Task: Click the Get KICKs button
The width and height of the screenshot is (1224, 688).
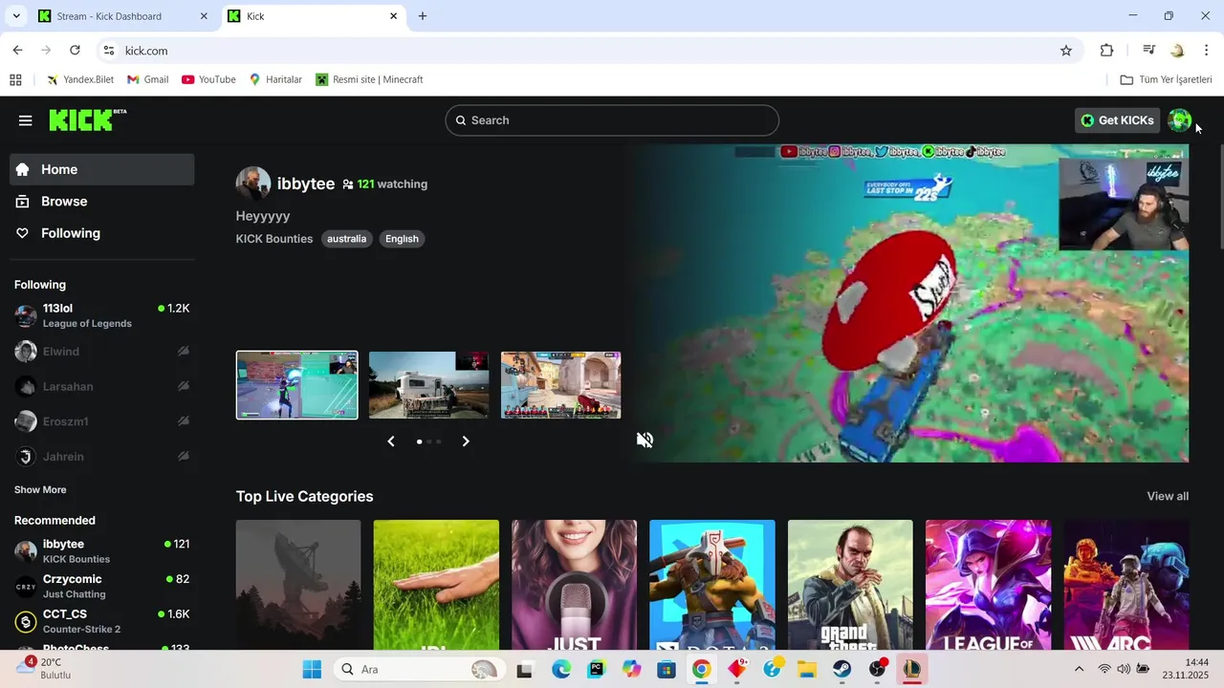Action: pyautogui.click(x=1117, y=120)
